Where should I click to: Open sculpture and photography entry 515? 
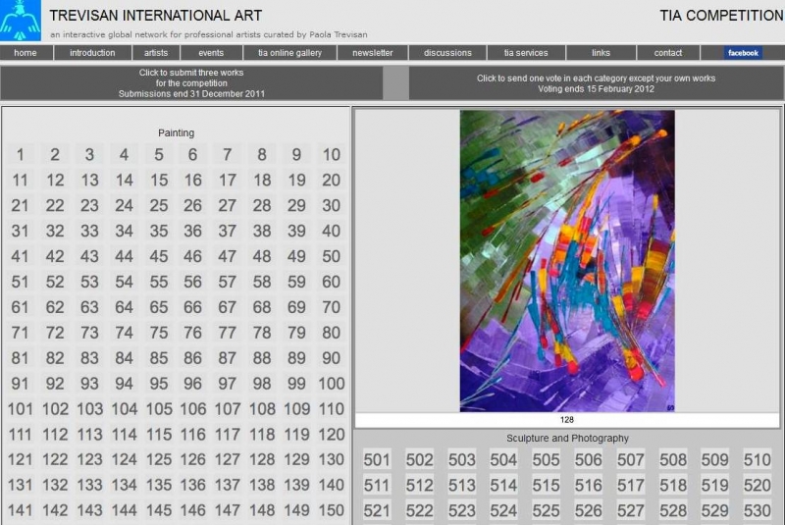point(547,486)
